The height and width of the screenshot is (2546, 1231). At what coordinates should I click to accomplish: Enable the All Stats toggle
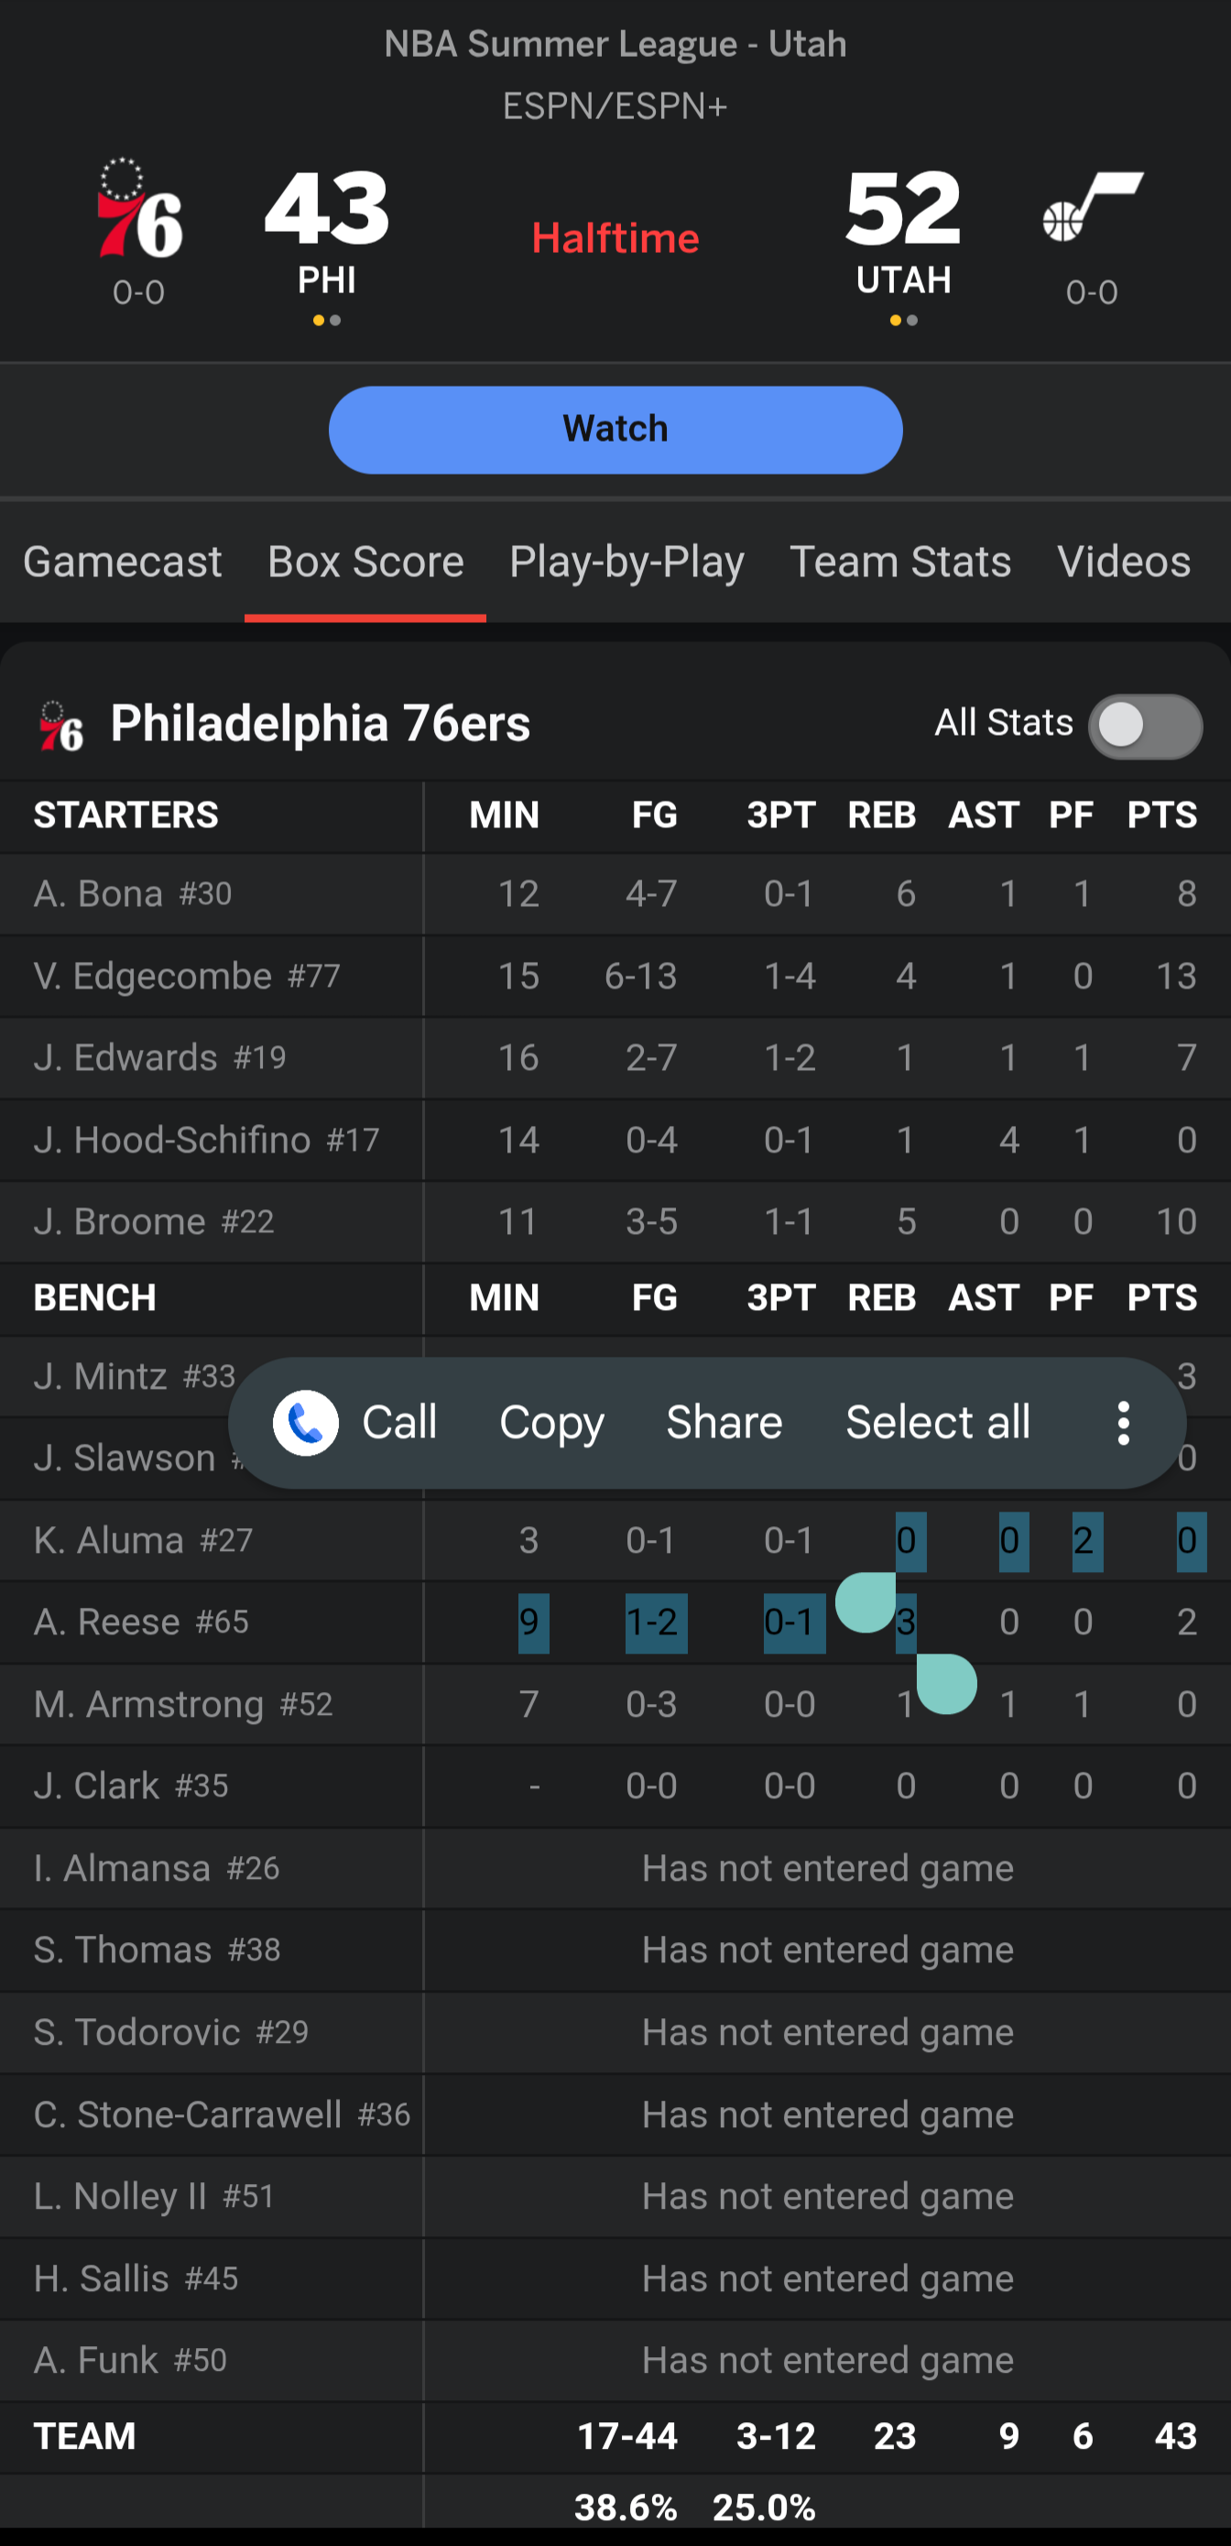tap(1144, 727)
